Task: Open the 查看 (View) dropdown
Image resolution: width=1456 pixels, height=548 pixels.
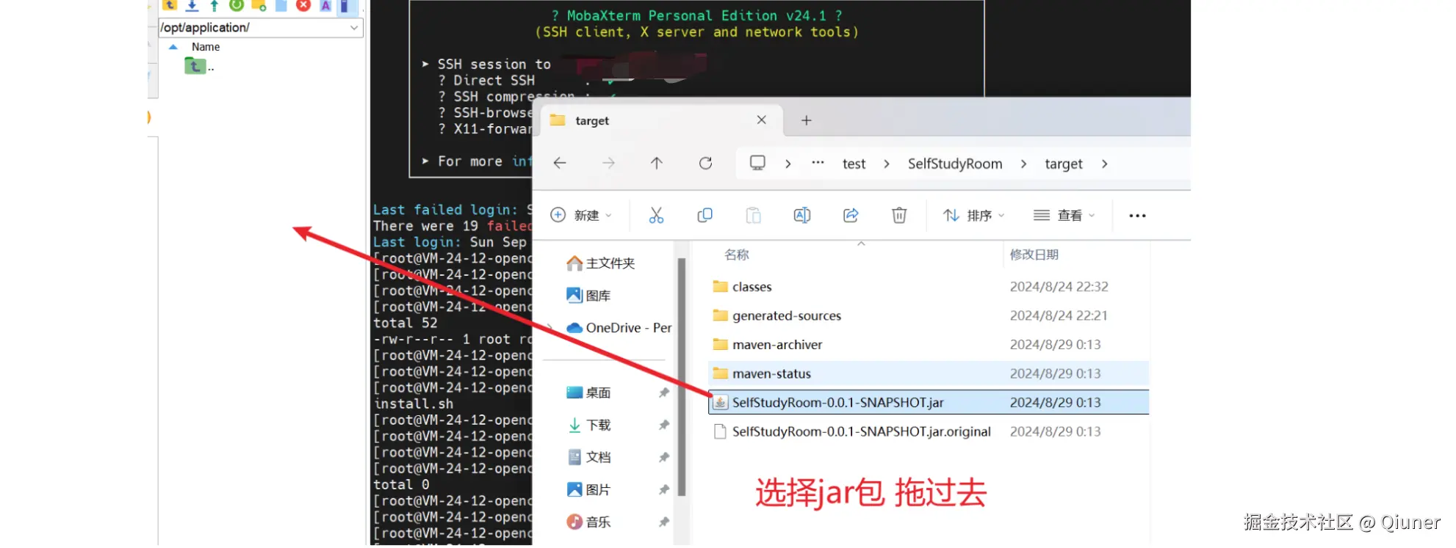Action: pos(1064,215)
